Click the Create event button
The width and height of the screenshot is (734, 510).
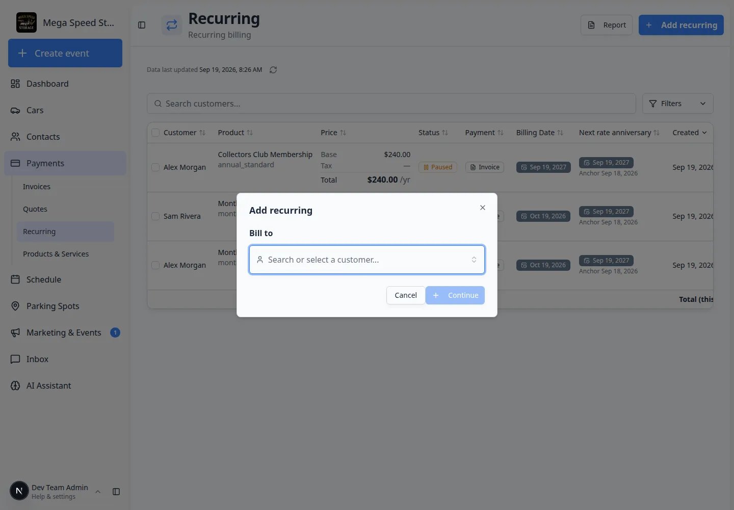tap(65, 53)
